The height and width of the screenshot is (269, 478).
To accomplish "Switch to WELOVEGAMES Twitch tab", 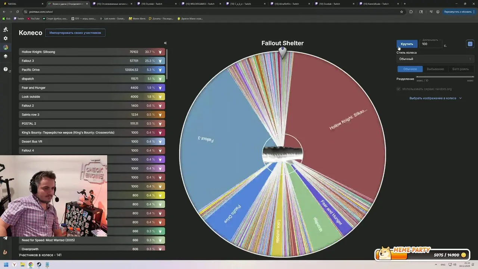I will pos(202,4).
